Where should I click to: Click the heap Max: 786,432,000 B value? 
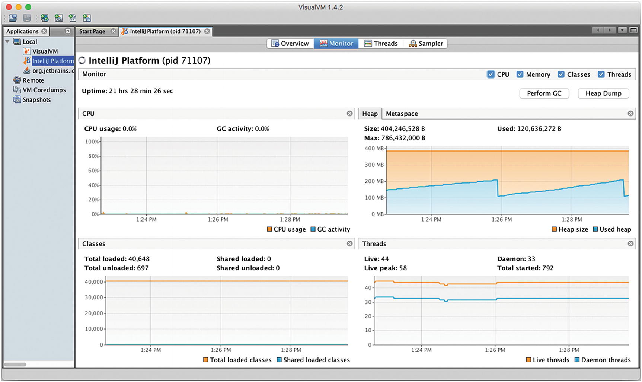403,138
